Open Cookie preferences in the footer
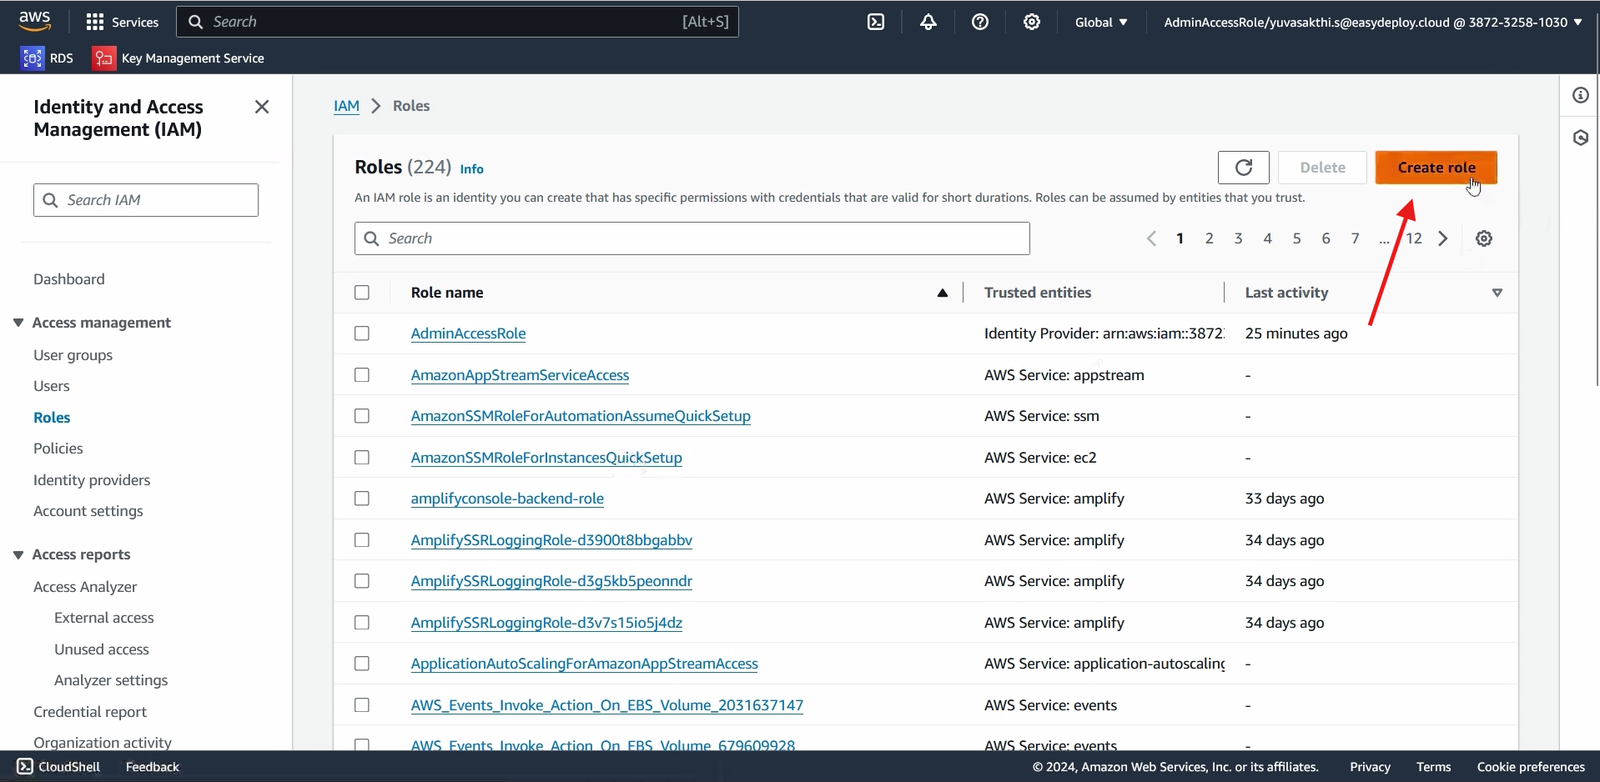The width and height of the screenshot is (1600, 782). (1531, 766)
